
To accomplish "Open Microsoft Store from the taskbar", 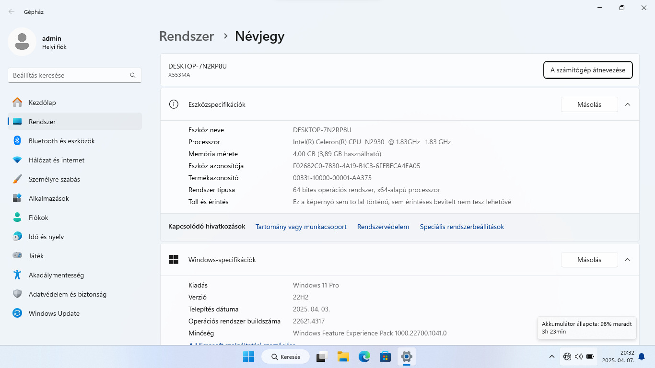I will (386, 357).
